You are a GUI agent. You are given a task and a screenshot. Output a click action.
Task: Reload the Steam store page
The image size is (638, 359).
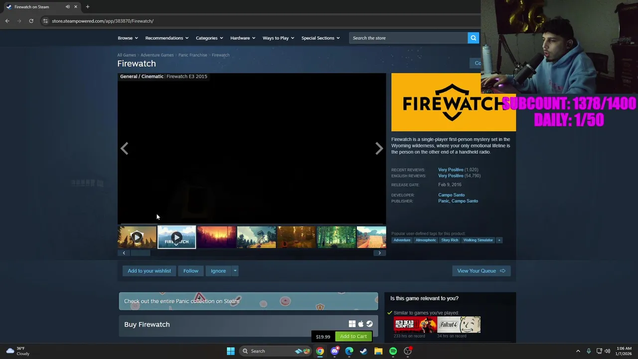(x=31, y=21)
